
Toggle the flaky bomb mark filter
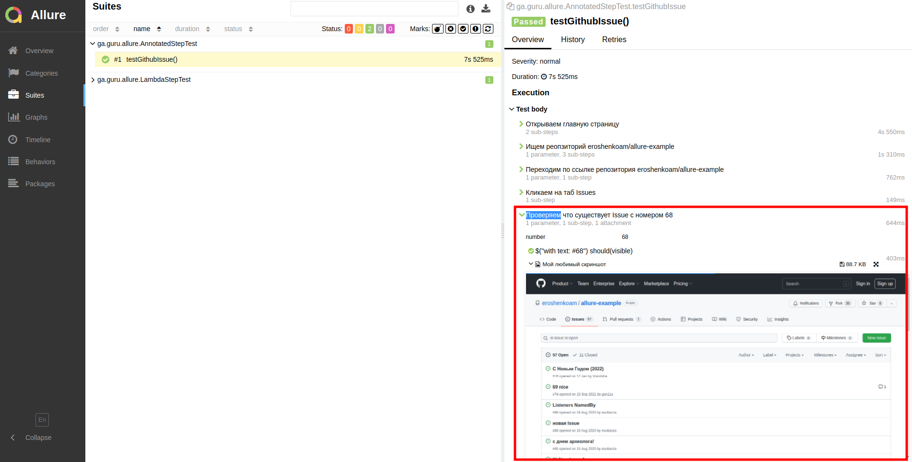(438, 29)
